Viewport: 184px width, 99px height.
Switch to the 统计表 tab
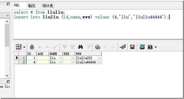[48, 6]
